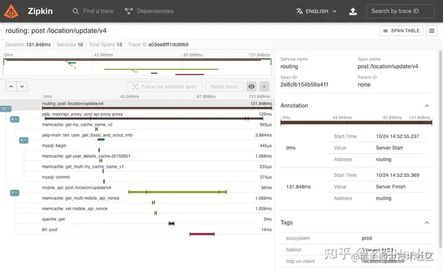The width and height of the screenshot is (443, 271).
Task: Select memcache: set mobile_api_nonce span
Action: coord(157,210)
